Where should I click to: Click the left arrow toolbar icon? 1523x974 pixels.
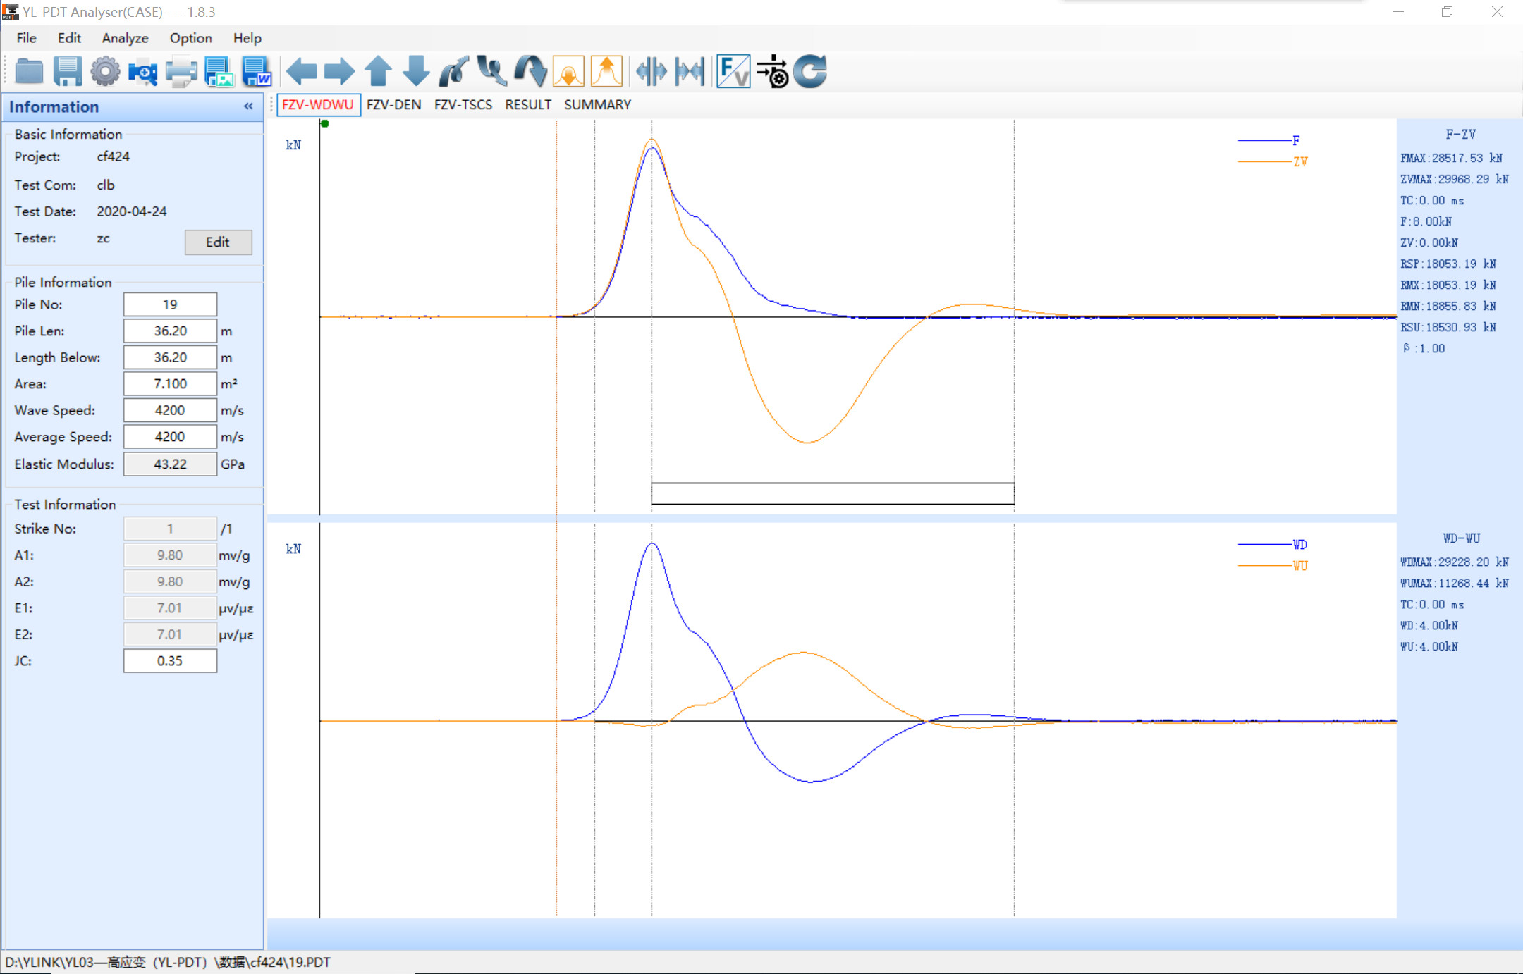click(x=302, y=71)
